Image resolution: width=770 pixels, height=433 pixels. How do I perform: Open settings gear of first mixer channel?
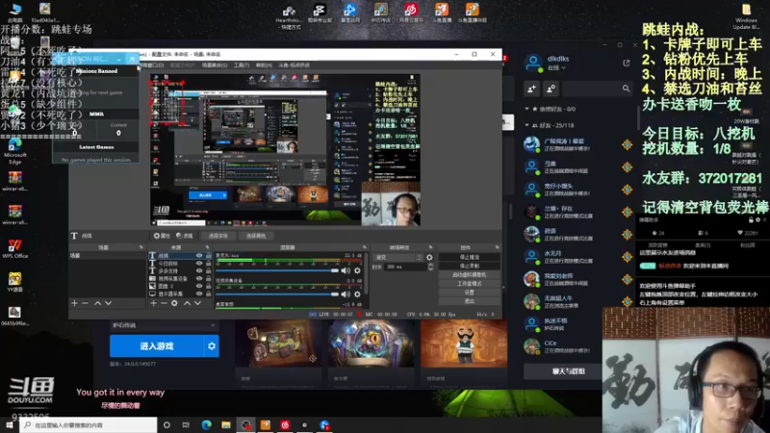pyautogui.click(x=357, y=270)
